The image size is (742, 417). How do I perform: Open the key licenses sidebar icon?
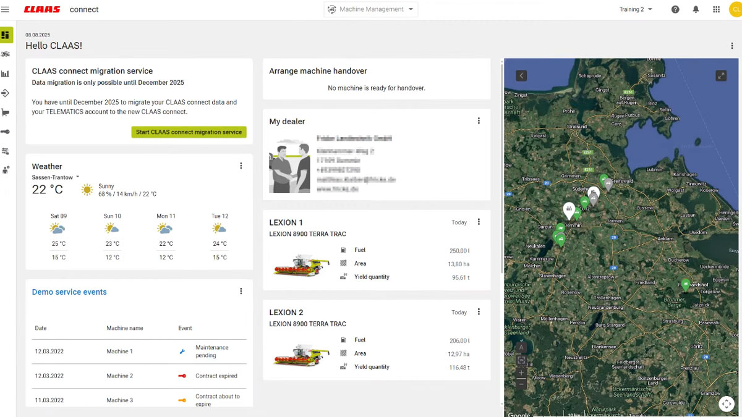6,132
